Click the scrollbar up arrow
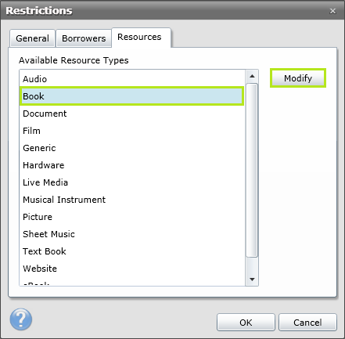Screen dimensions: 345x339 point(252,76)
